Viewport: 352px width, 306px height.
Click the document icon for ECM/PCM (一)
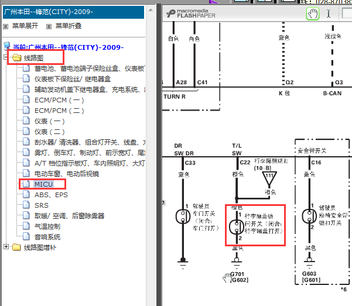26,100
